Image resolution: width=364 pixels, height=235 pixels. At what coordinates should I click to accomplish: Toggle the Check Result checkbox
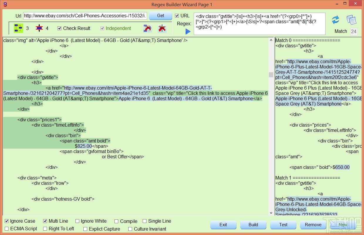click(x=60, y=28)
